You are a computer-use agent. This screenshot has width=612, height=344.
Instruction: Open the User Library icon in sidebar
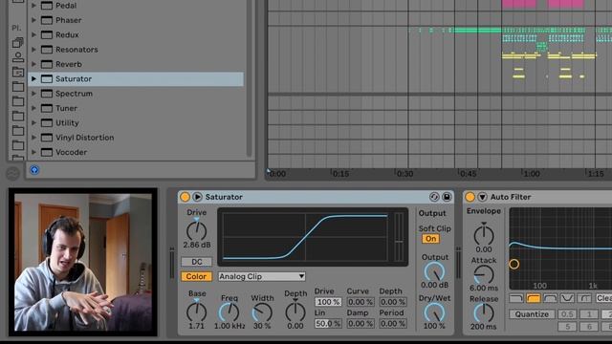point(18,57)
